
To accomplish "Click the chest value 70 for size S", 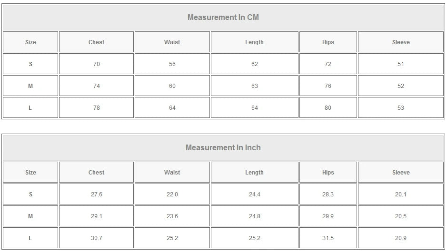I will [x=96, y=64].
